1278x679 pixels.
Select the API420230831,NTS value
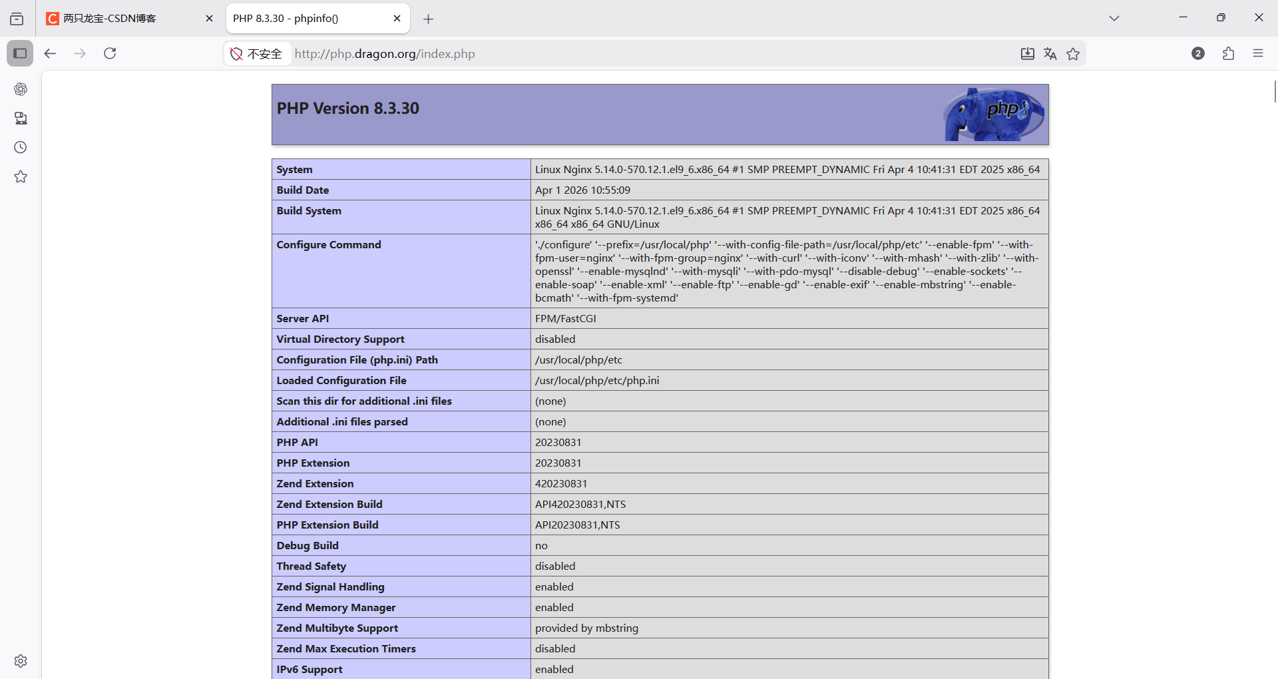coord(580,505)
